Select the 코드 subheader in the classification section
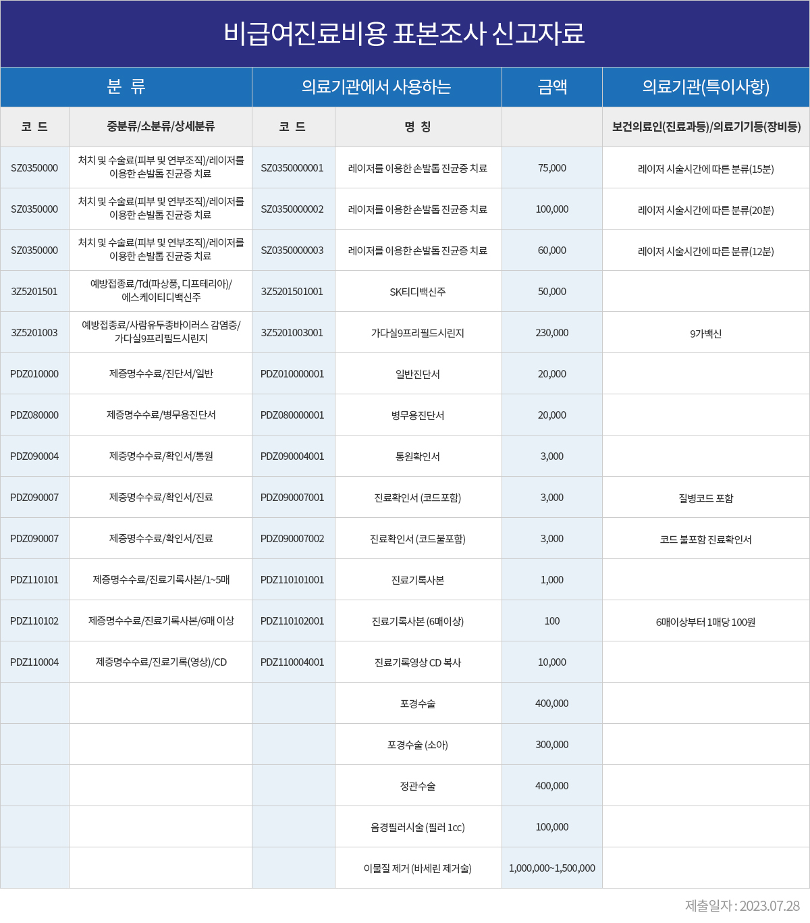The height and width of the screenshot is (923, 810). pyautogui.click(x=34, y=127)
